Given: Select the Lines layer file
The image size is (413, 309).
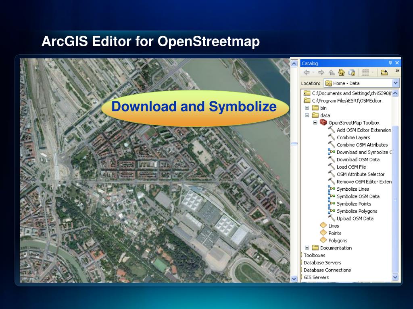Looking at the screenshot, I should tap(334, 226).
